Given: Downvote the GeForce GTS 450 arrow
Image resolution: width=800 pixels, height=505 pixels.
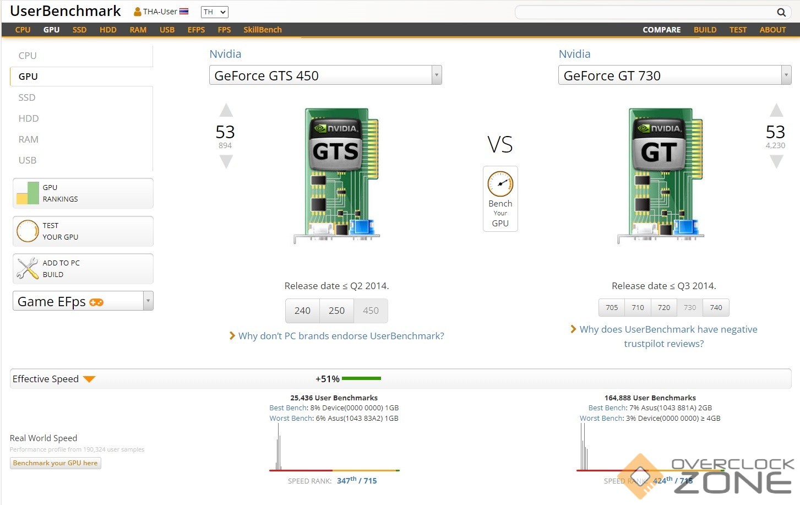Looking at the screenshot, I should point(226,161).
